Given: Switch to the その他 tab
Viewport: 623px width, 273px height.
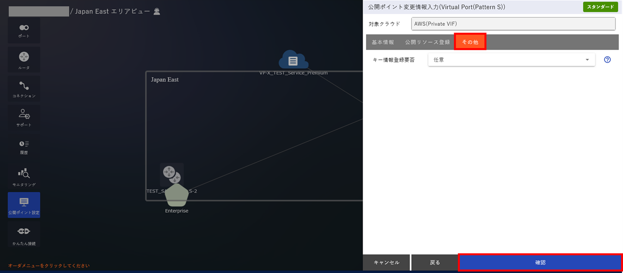Looking at the screenshot, I should click(x=470, y=42).
